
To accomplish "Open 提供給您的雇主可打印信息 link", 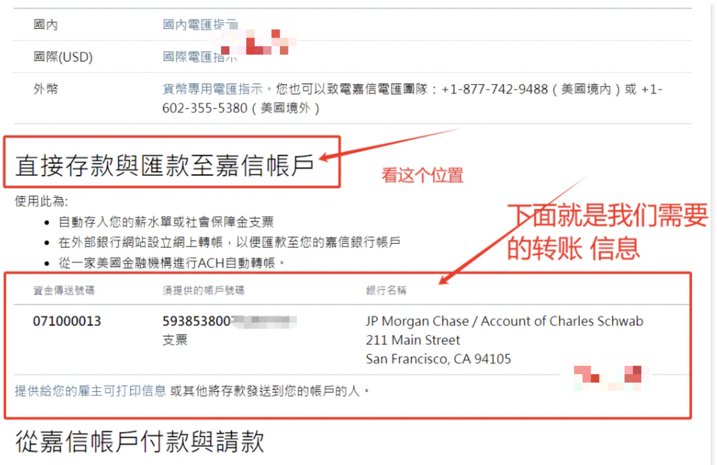I will tap(90, 391).
